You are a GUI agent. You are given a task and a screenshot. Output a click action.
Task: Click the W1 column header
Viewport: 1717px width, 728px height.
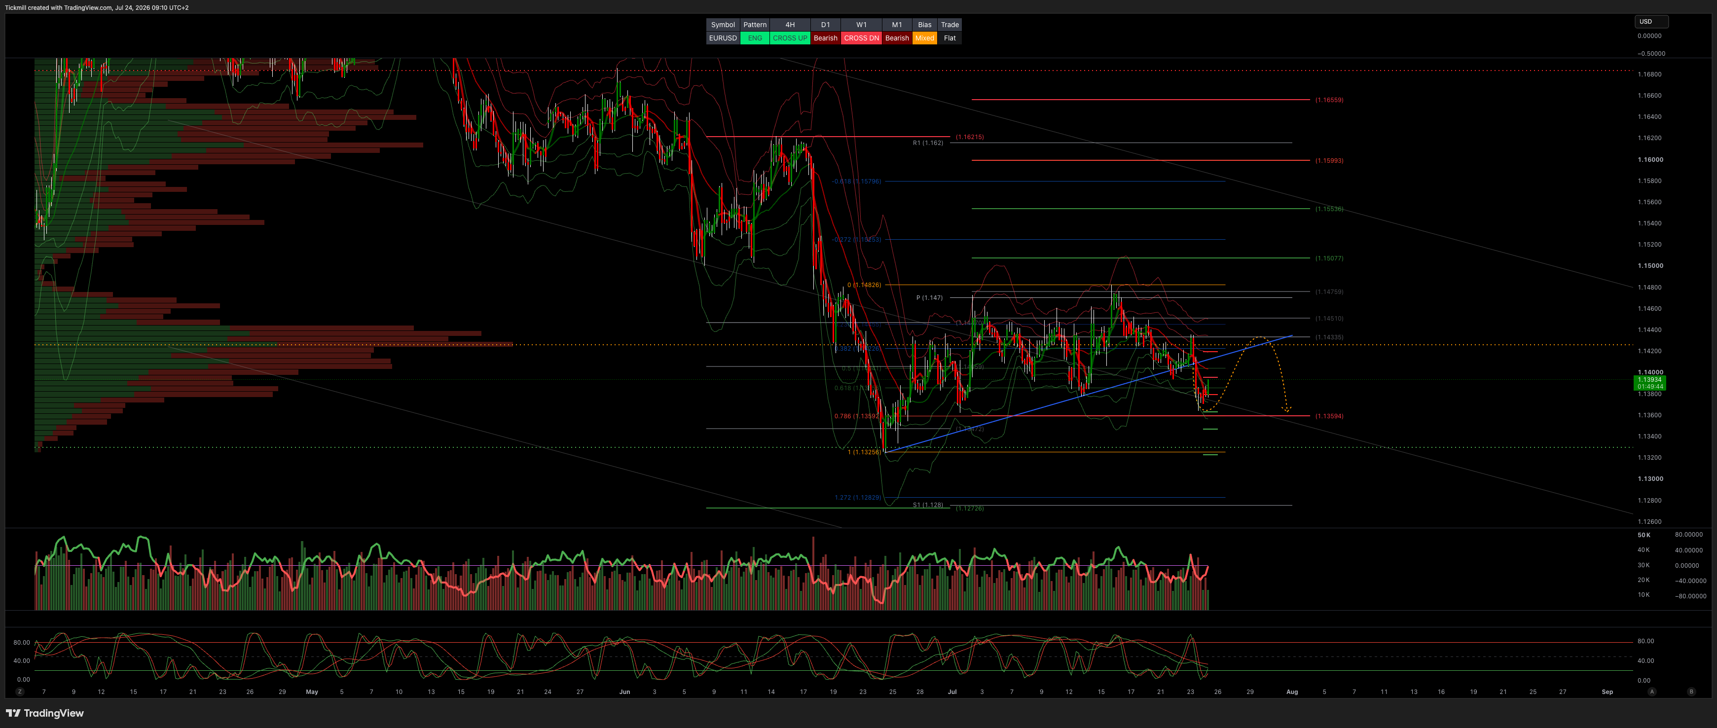coord(861,25)
